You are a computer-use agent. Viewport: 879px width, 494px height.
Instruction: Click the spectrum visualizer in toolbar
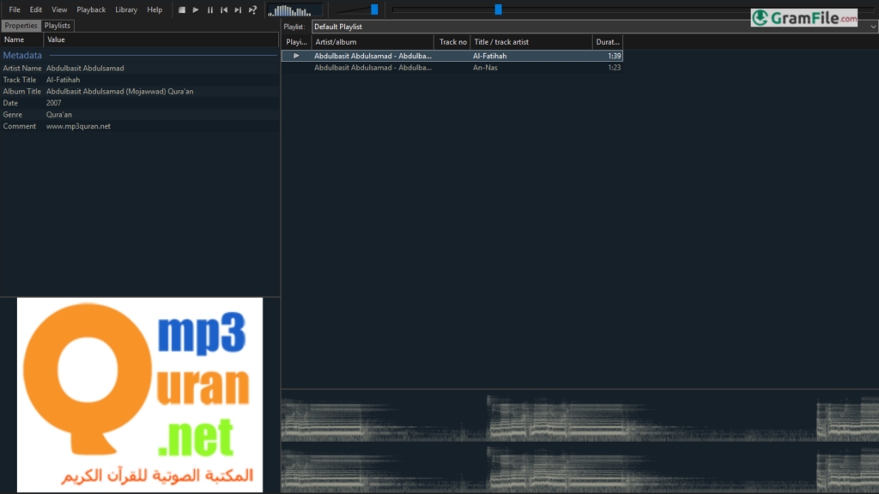294,10
